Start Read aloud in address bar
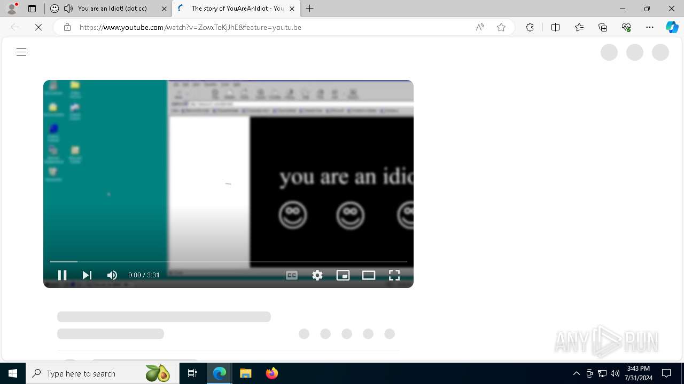This screenshot has width=684, height=384. tap(480, 27)
